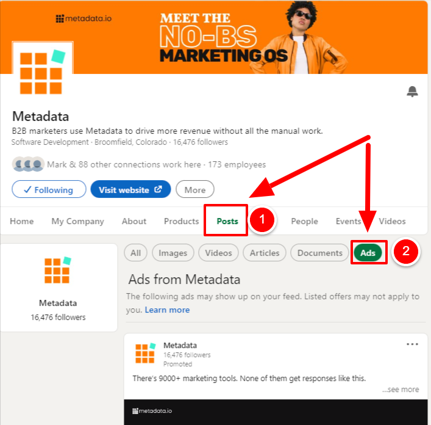Click the Metadata logo on promoted post
Viewport: 431px width, 425px height.
[x=146, y=353]
